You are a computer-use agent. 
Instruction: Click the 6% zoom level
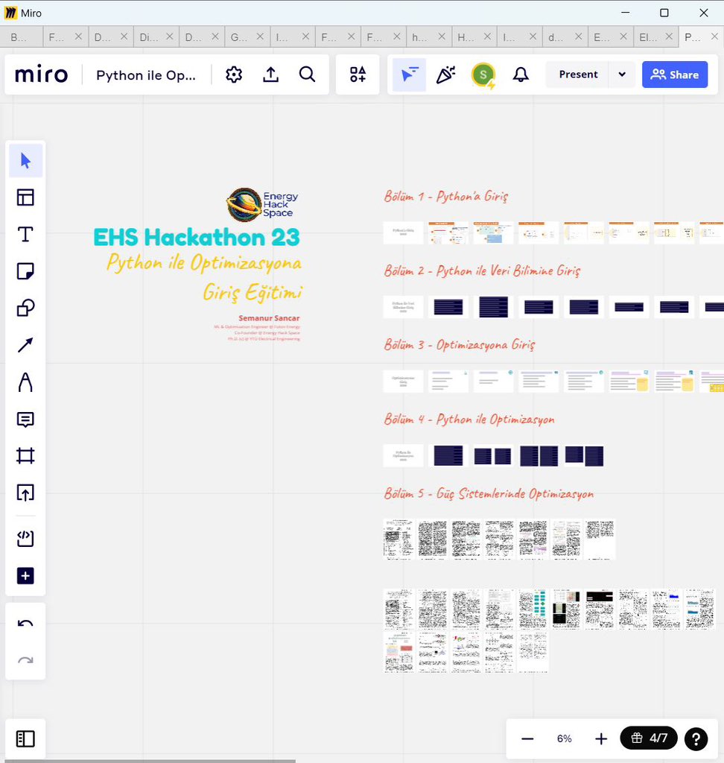tap(565, 738)
